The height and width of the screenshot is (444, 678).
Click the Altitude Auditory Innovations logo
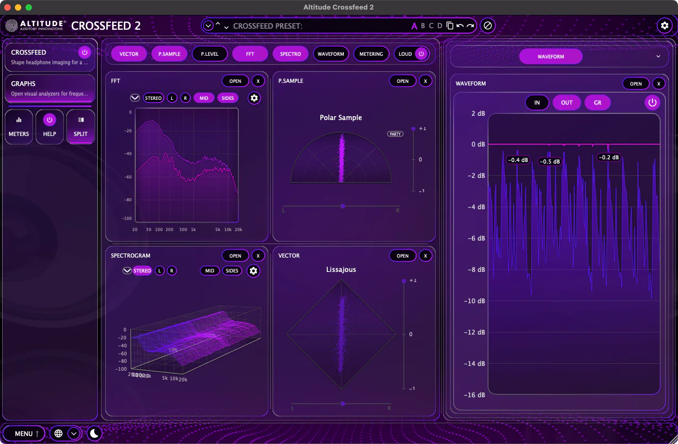click(35, 25)
